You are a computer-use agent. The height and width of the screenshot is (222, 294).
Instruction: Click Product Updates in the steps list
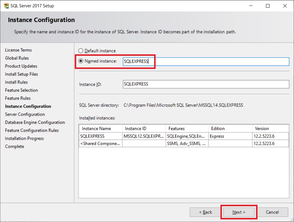(21, 66)
